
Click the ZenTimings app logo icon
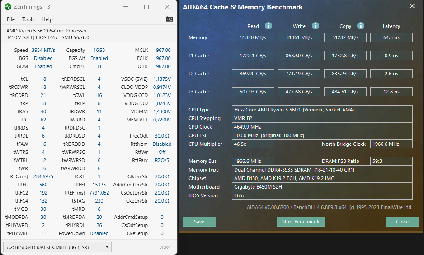[x=8, y=7]
